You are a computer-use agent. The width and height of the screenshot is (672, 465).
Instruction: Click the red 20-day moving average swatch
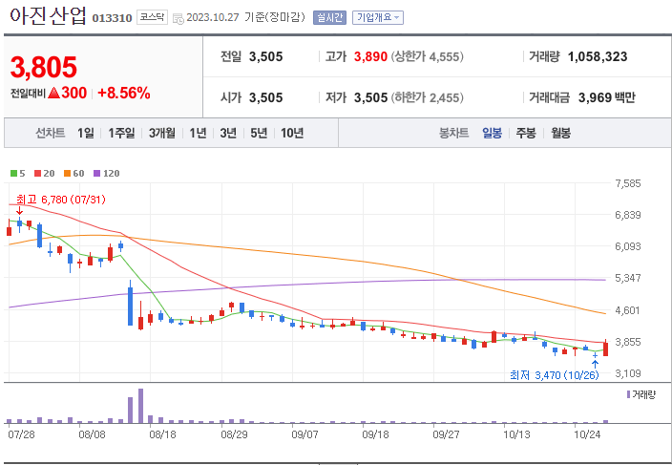pos(38,173)
